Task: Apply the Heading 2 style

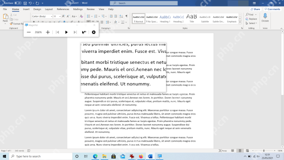Action: tap(178, 18)
